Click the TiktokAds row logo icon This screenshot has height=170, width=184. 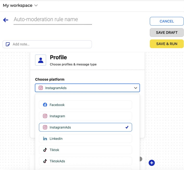(x=45, y=161)
